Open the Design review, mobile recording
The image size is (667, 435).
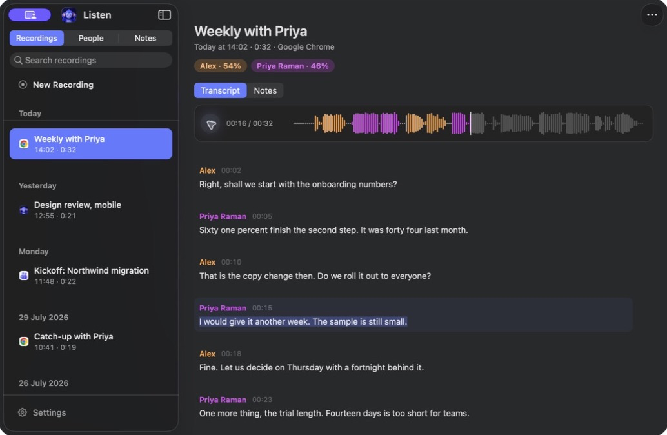(91, 210)
